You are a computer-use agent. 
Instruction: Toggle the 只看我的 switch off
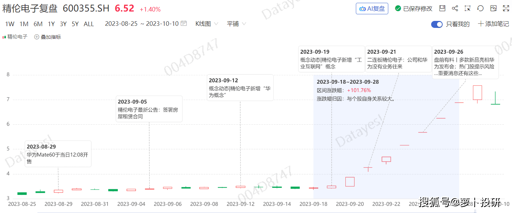tap(437, 24)
